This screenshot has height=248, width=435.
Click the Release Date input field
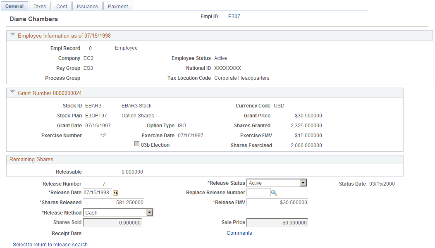97,193
